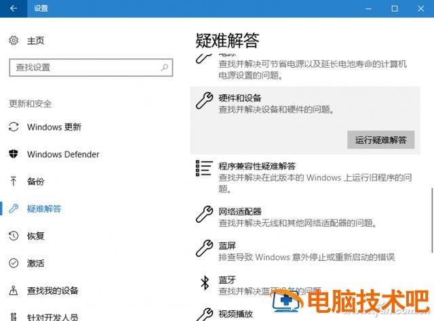Click 运行疑难解答 button

pos(381,140)
